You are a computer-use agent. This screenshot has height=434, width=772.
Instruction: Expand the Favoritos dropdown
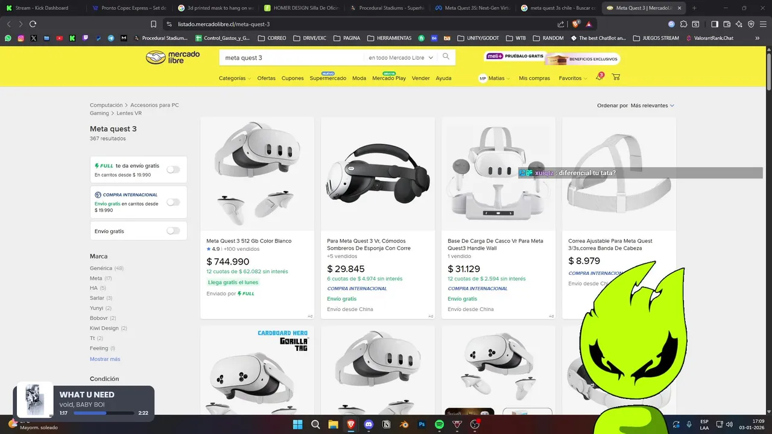[x=573, y=78]
